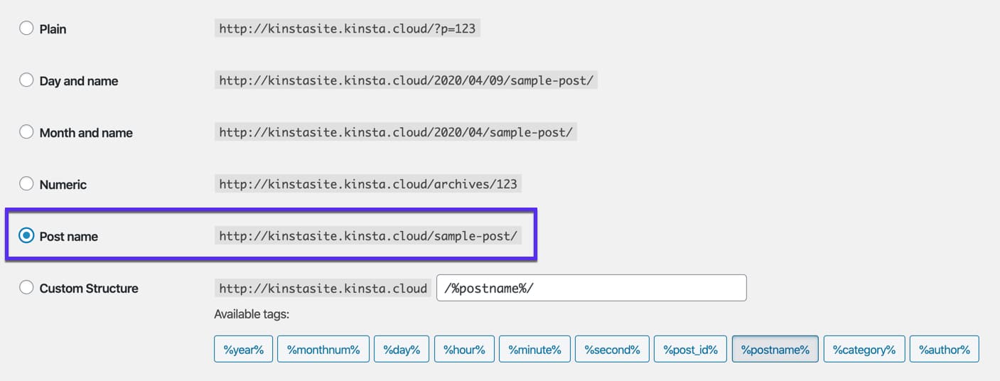
Task: Click the Numeric archives/123 example URL
Action: 368,184
